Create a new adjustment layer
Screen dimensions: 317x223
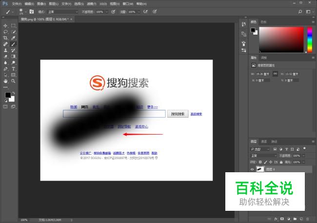[x=289, y=219]
